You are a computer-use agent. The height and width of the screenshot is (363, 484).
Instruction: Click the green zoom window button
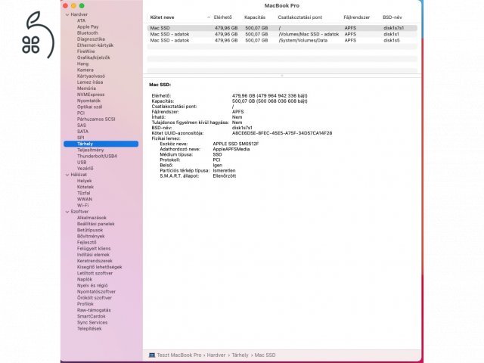tap(82, 5)
